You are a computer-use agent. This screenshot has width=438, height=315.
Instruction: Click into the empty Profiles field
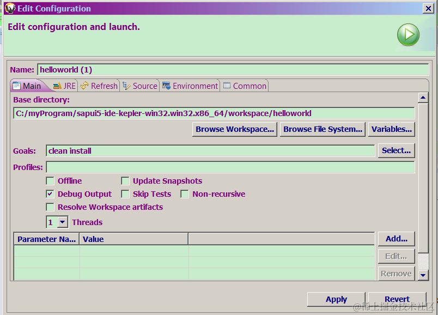(230, 167)
